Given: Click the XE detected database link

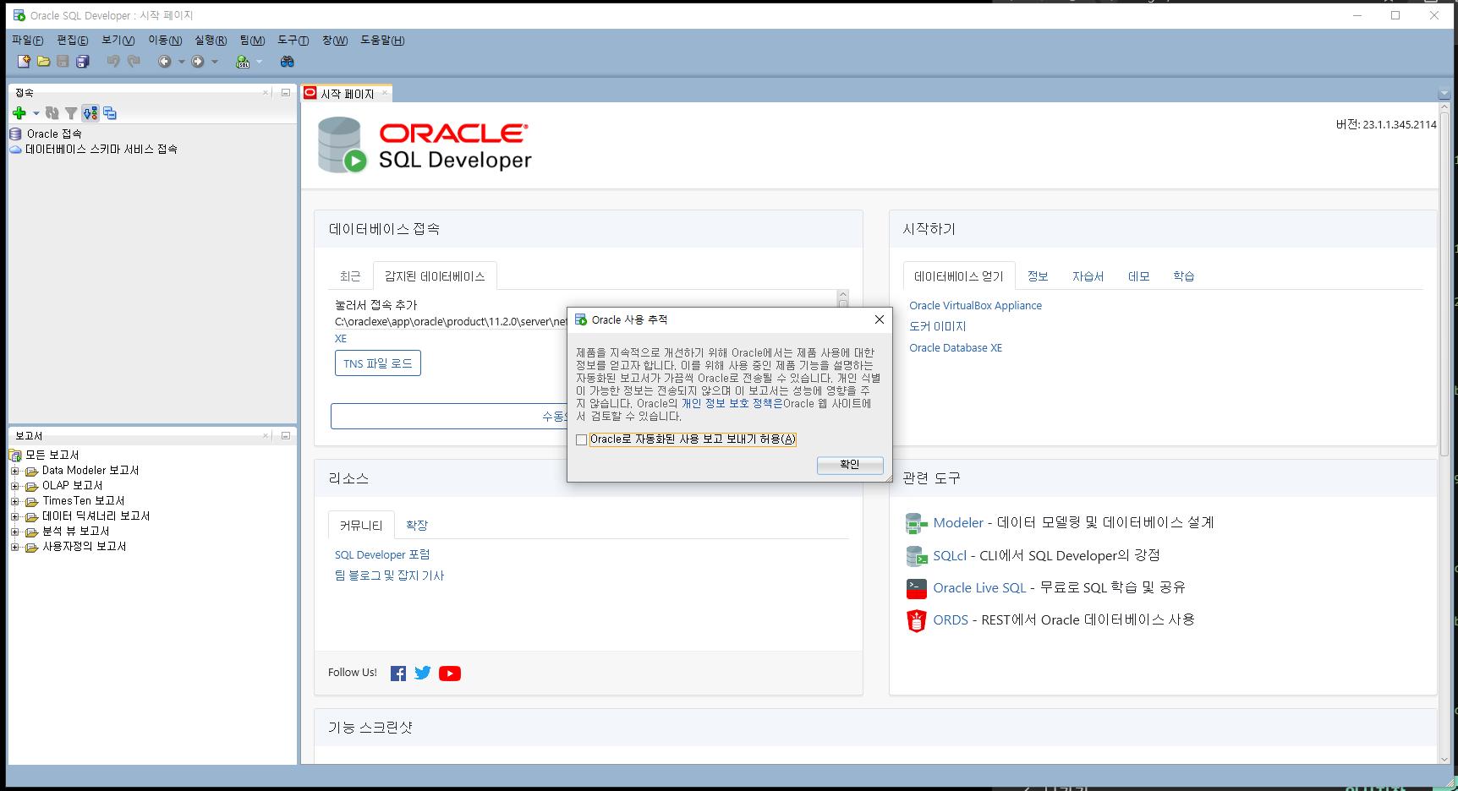Looking at the screenshot, I should [x=341, y=339].
